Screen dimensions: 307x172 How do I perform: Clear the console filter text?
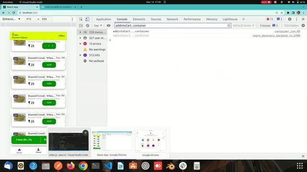coord(229,25)
